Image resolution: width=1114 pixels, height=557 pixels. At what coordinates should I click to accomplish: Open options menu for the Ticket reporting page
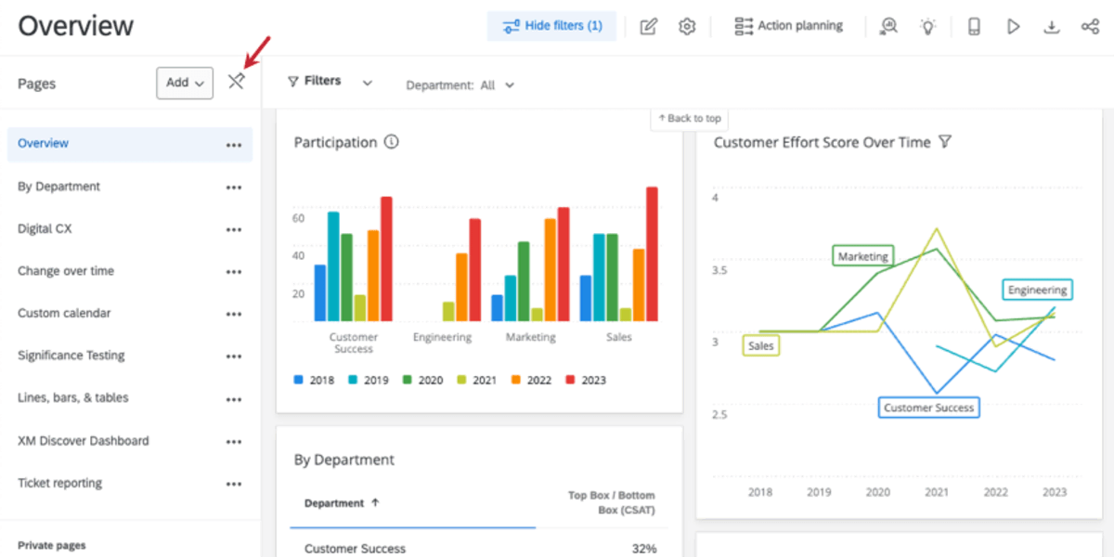click(x=234, y=484)
